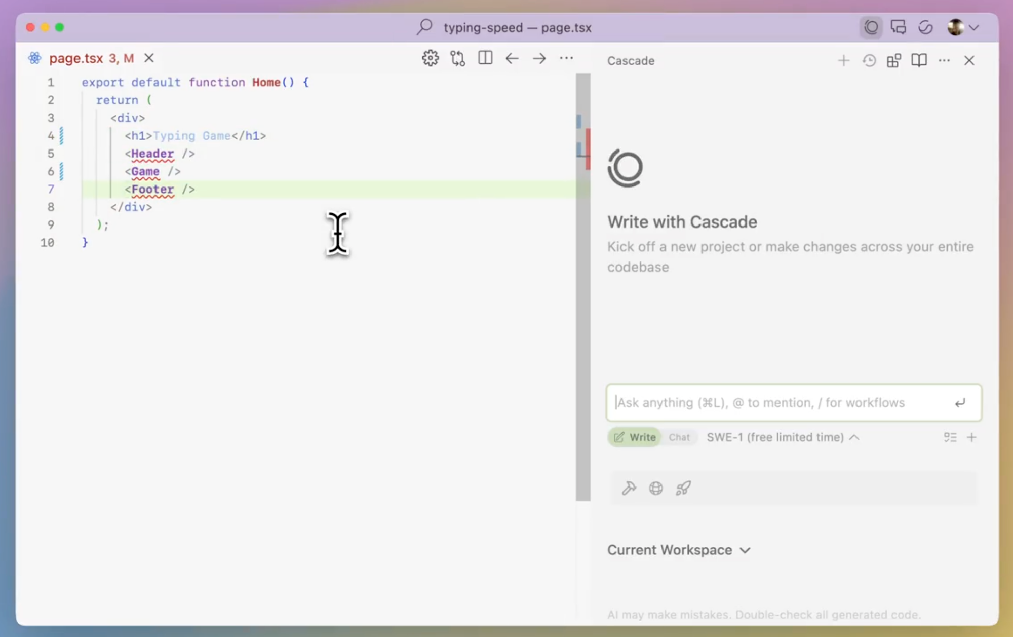The image size is (1013, 637).
Task: Expand Current Workspace dropdown
Action: (679, 550)
